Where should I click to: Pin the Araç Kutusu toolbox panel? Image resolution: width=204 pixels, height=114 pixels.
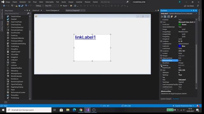click(x=27, y=10)
